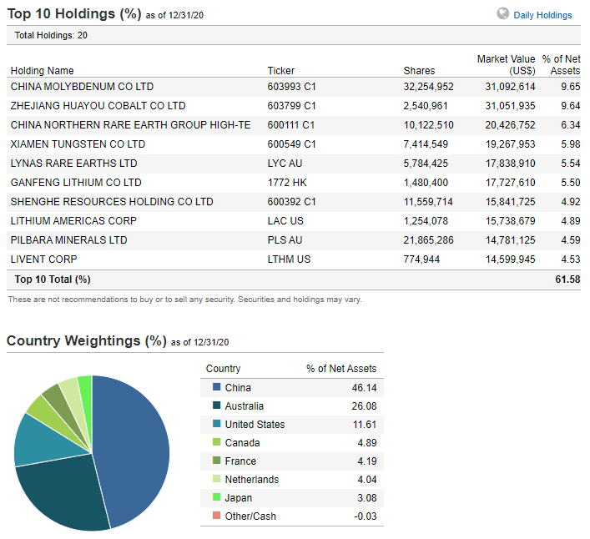This screenshot has height=539, width=590.
Task: Open the Daily Holdings link
Action: [x=542, y=15]
